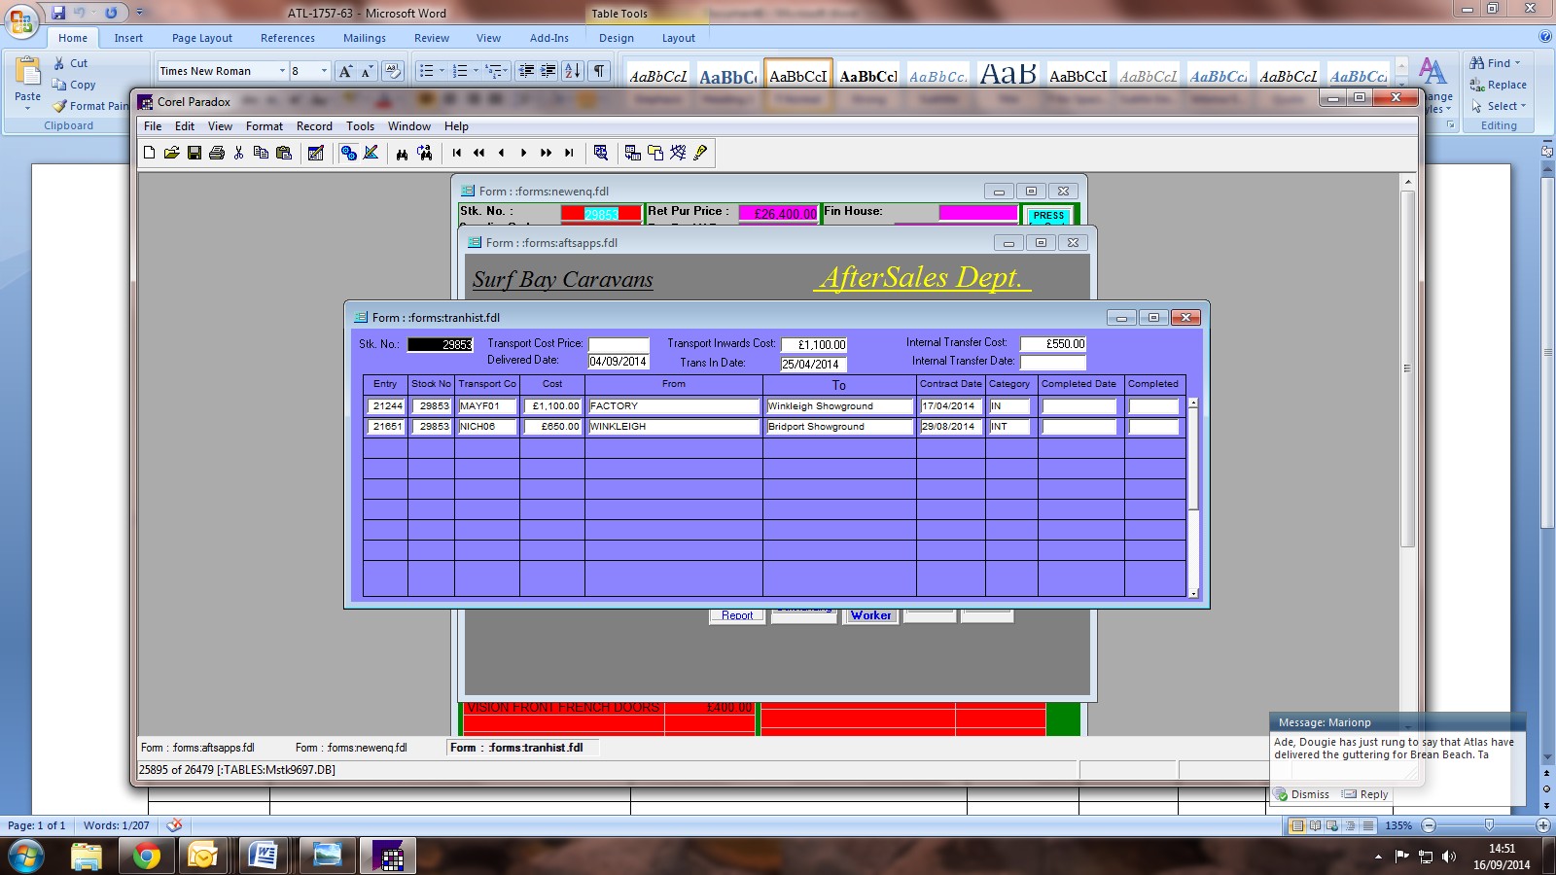Viewport: 1556px width, 875px height.
Task: Jump back one record set in Paradox
Action: (x=478, y=153)
